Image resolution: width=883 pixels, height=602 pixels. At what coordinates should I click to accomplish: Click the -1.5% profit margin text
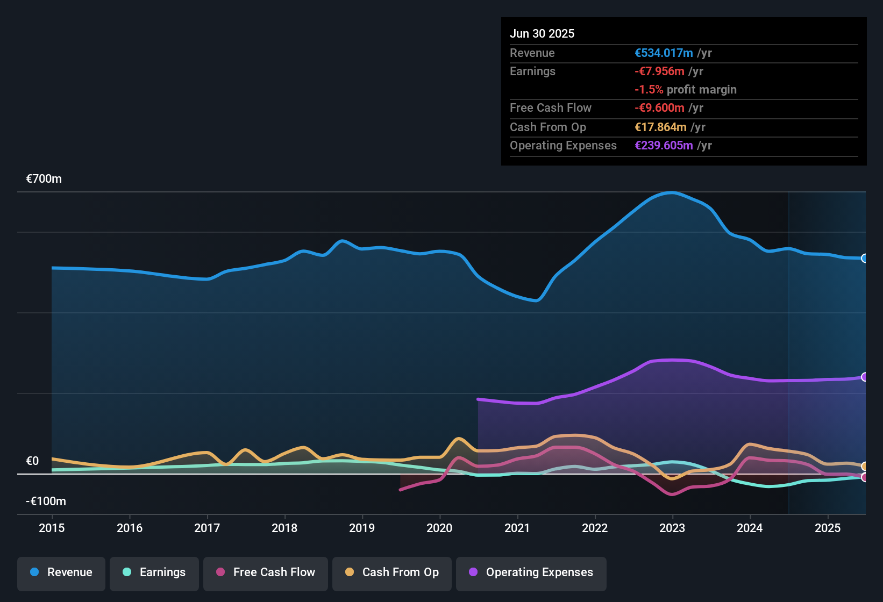686,90
